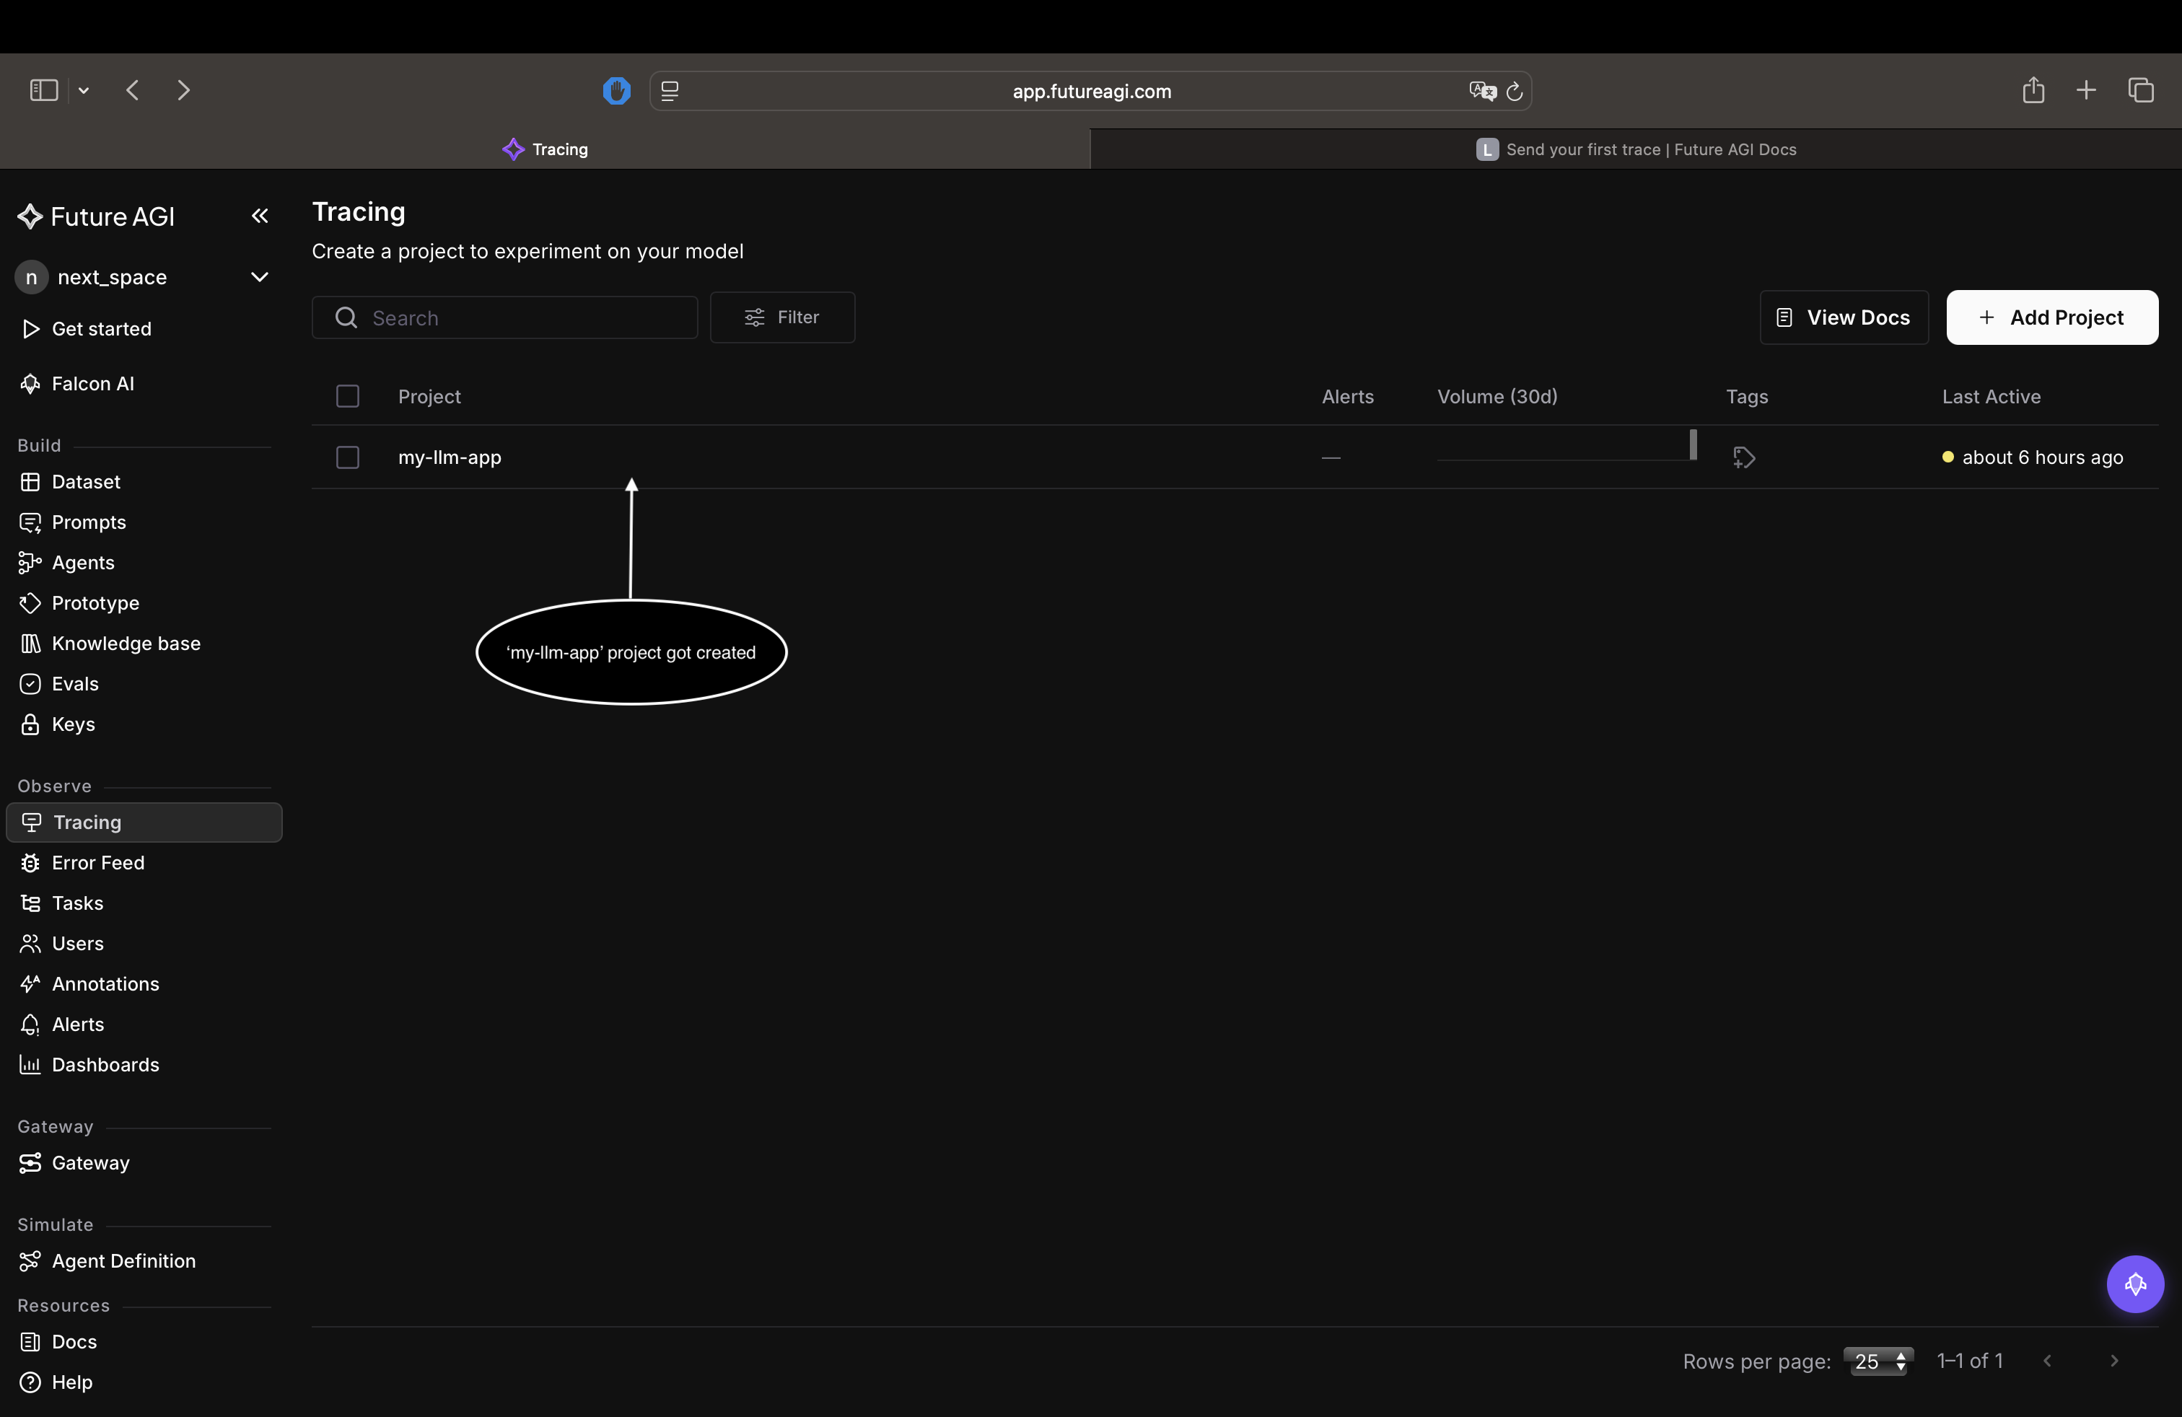Viewport: 2182px width, 1417px height.
Task: Switch to Future AGI Docs browser tab
Action: pyautogui.click(x=1636, y=149)
